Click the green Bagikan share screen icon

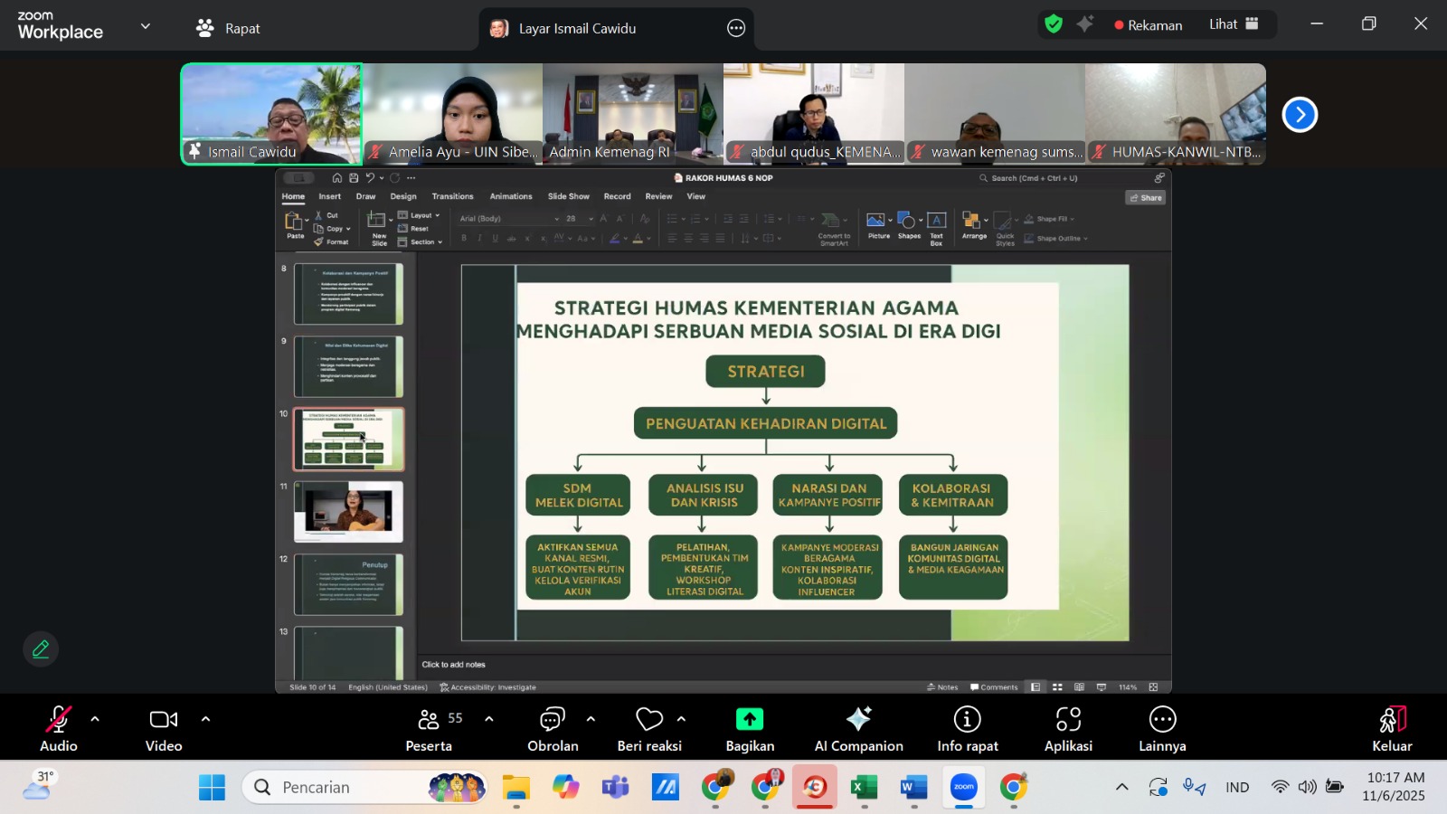750,720
